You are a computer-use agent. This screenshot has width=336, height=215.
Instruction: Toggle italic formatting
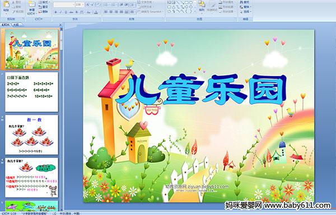60,12
